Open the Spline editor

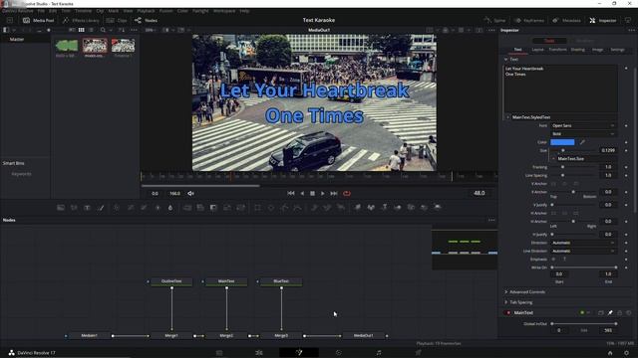(494, 20)
